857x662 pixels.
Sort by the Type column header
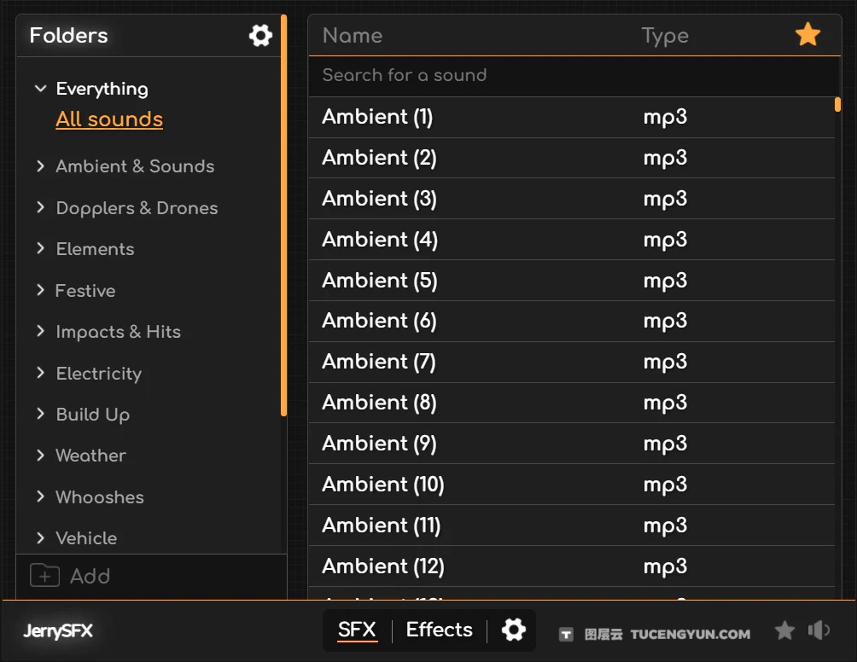665,36
